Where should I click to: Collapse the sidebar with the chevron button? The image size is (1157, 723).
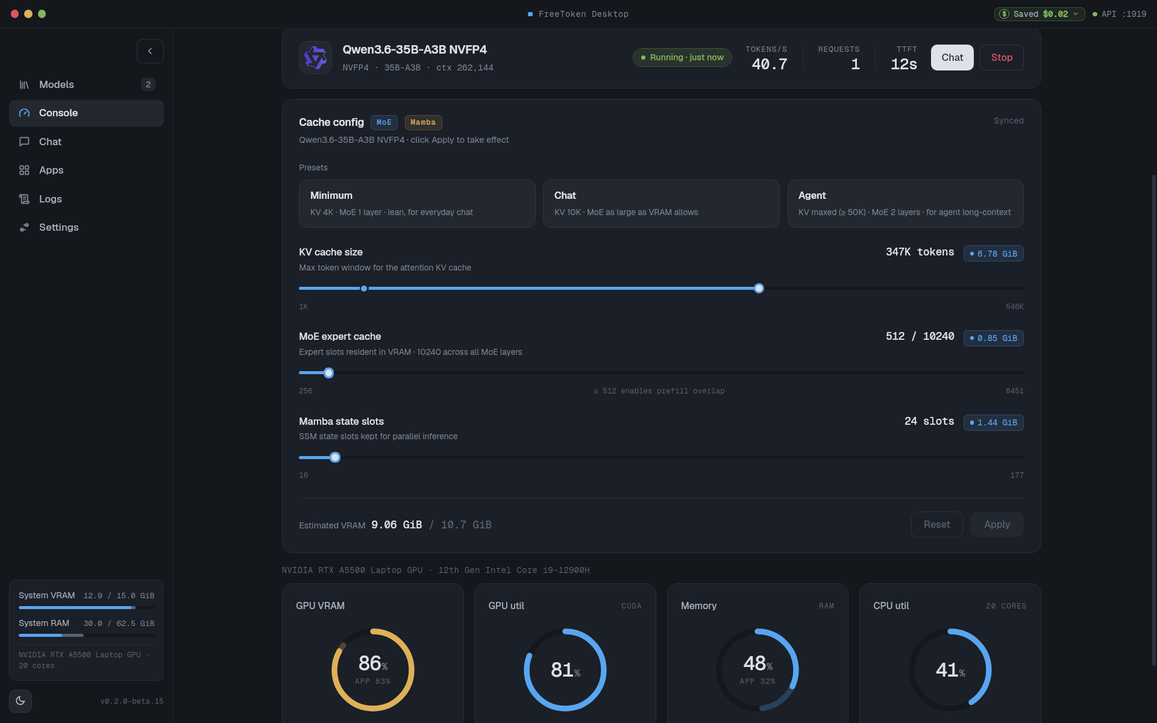tap(150, 51)
